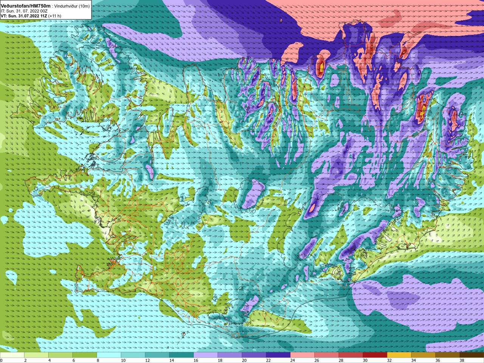Click the VT: Sun. 31.07.2022 11Z line
This screenshot has width=484, height=363.
(x=31, y=16)
